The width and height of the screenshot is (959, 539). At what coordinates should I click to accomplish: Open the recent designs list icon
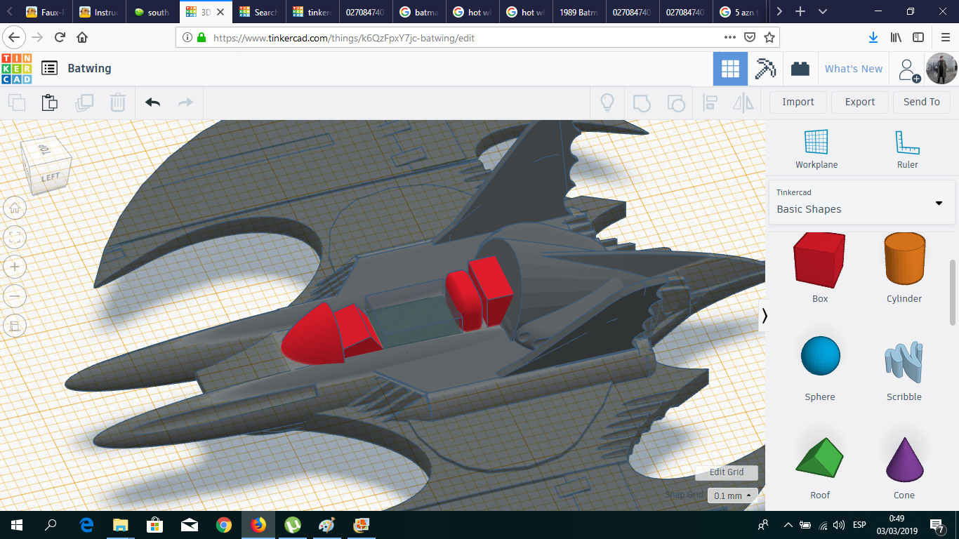pos(49,68)
